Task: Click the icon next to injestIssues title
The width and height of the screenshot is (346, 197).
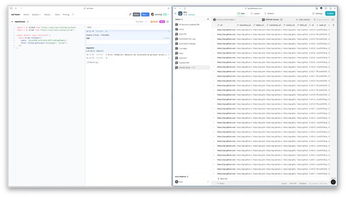Action: click(27, 21)
